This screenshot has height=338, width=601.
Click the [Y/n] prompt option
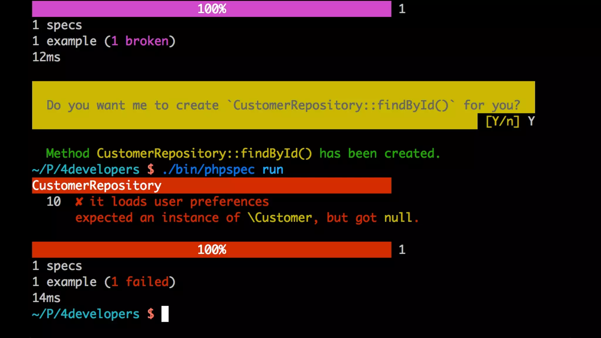pos(502,121)
